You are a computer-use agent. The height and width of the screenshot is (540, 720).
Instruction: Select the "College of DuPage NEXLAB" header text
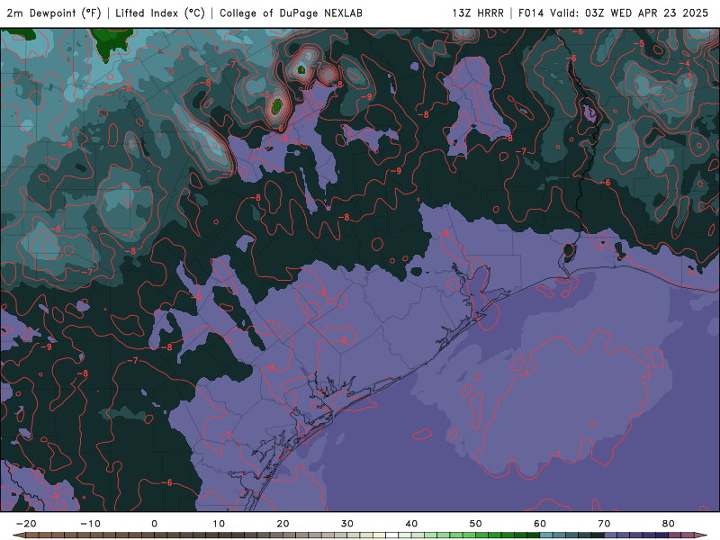[291, 13]
